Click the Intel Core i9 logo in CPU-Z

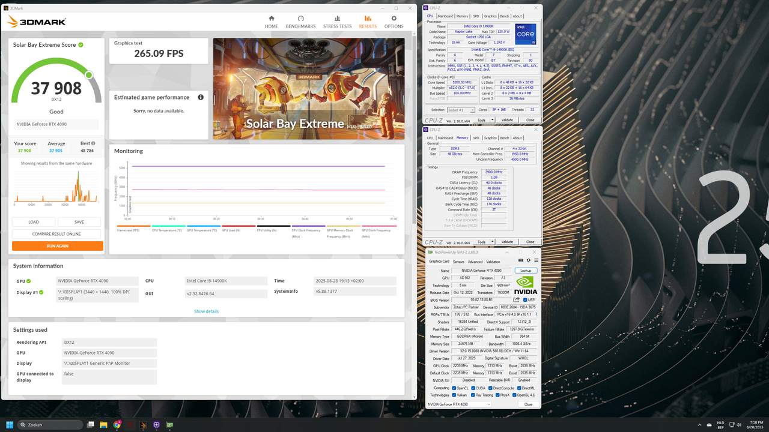[x=526, y=34]
